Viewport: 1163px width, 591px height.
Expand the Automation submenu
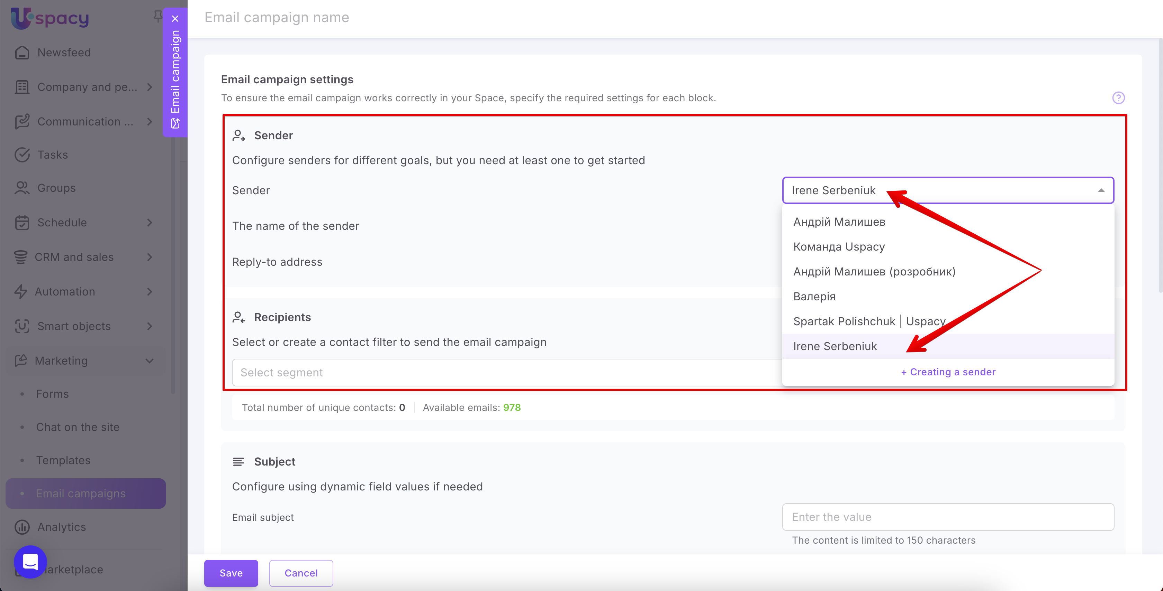150,292
